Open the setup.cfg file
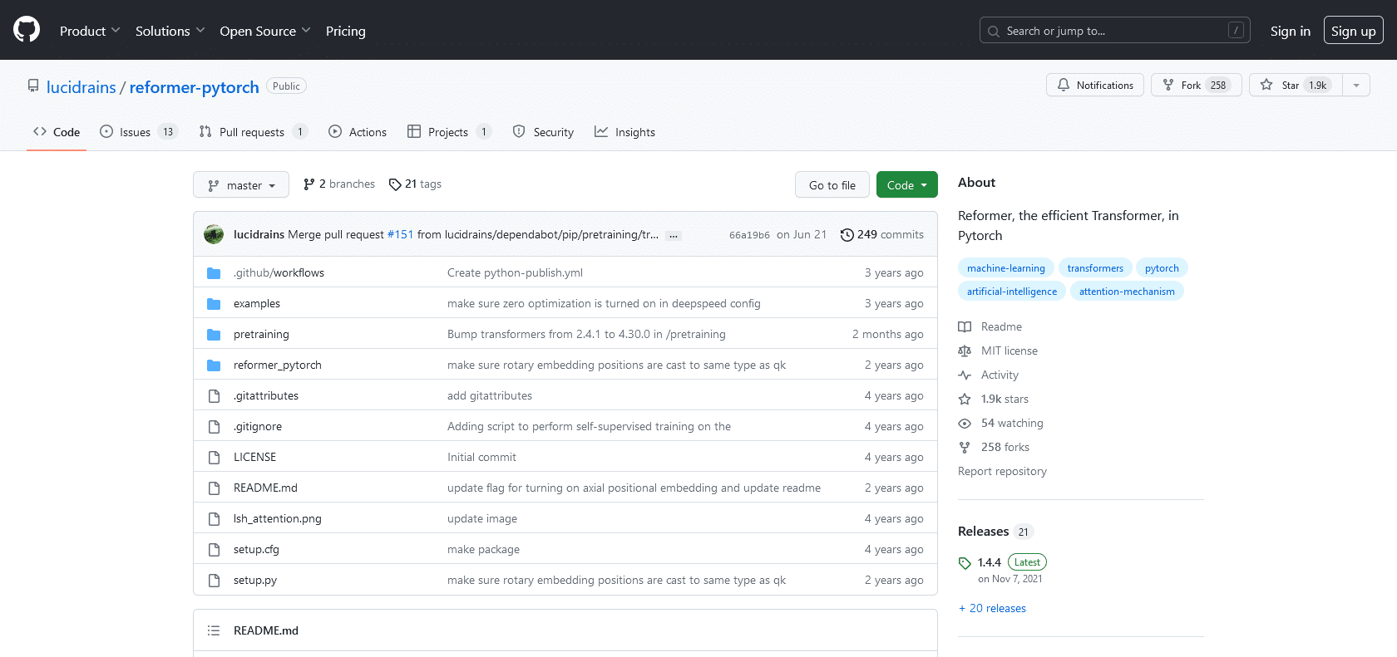 256,549
